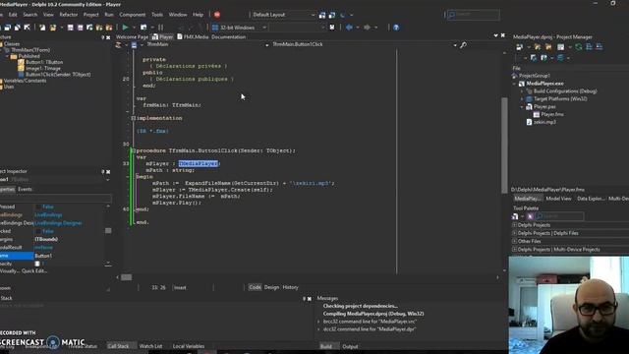The image size is (629, 354).
Task: Collapse the procedure Button1Click code fold marker
Action: [134, 150]
